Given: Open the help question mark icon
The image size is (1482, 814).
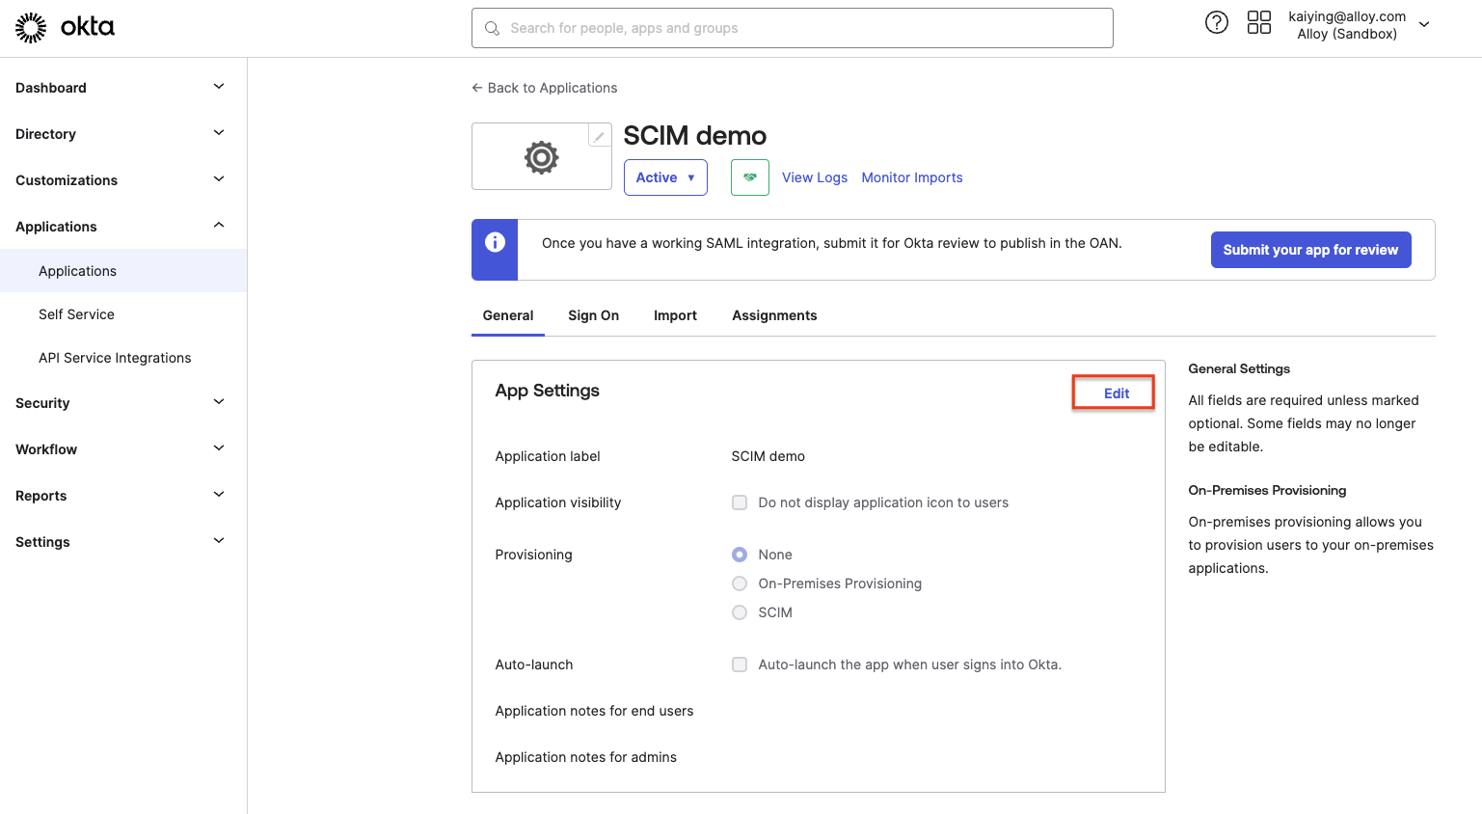Looking at the screenshot, I should (x=1217, y=22).
